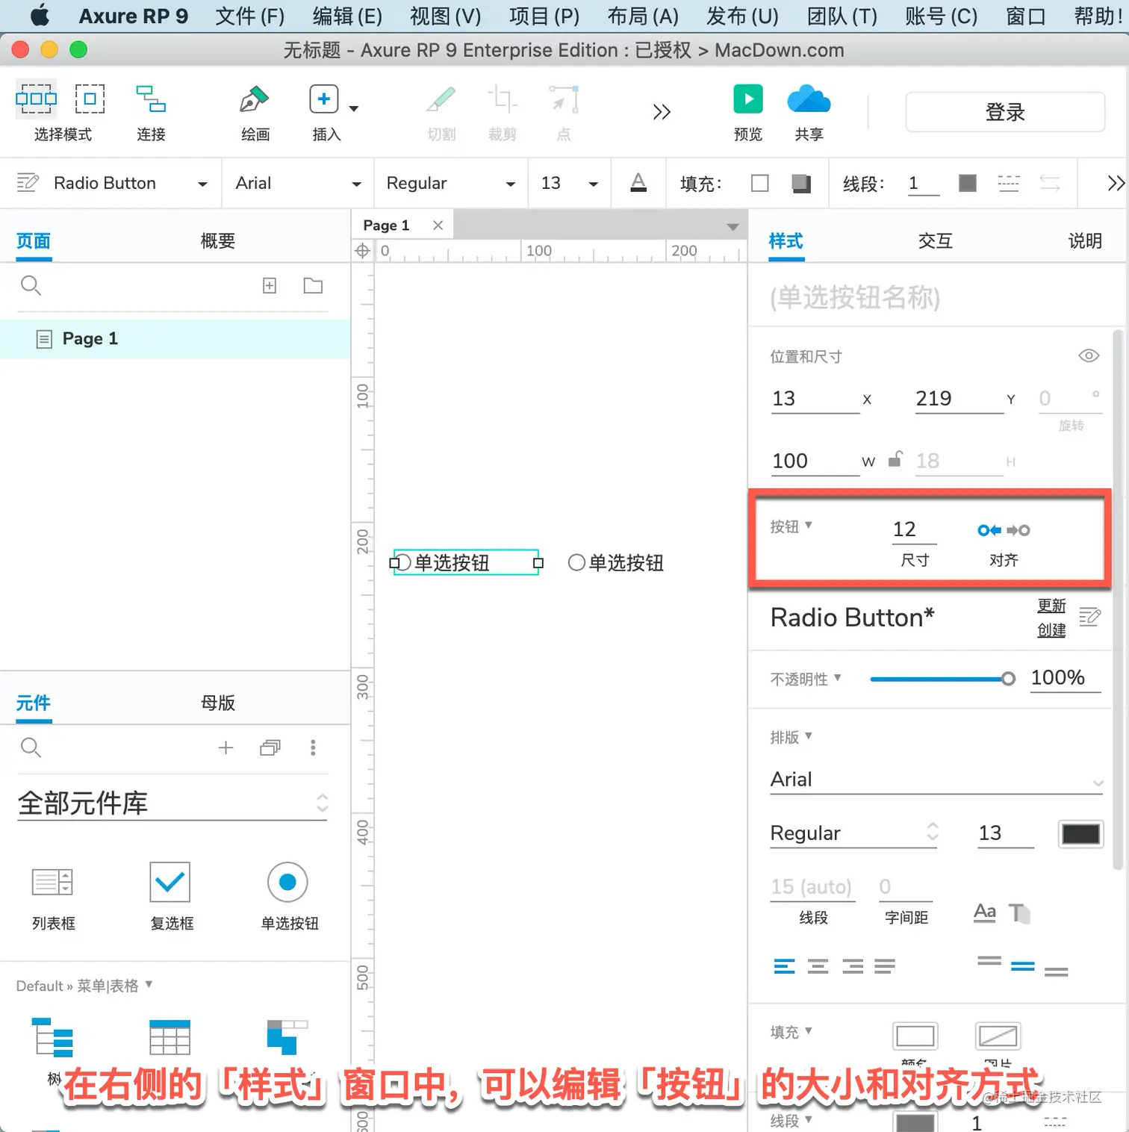Image resolution: width=1129 pixels, height=1132 pixels.
Task: Align text right in Style panel
Action: (x=853, y=967)
